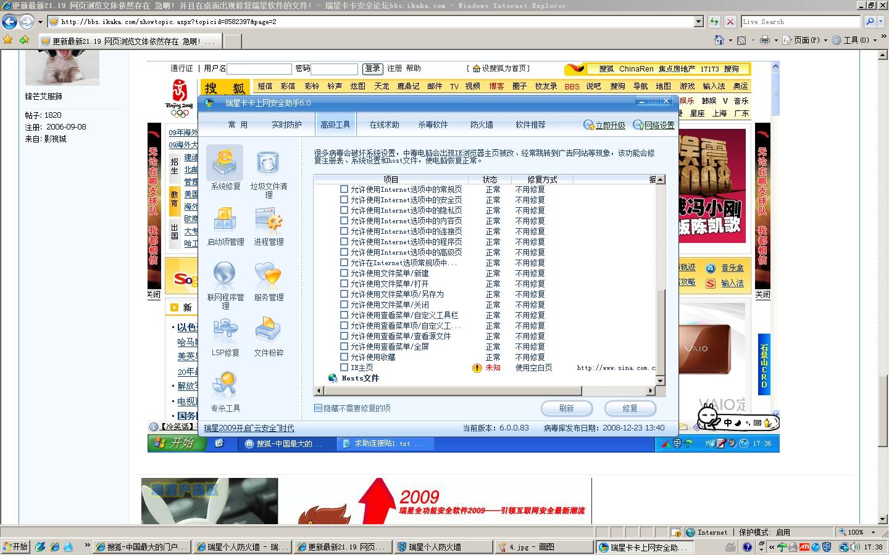Click the 刷新 button
Viewport: 889px width, 555px height.
[x=567, y=408]
